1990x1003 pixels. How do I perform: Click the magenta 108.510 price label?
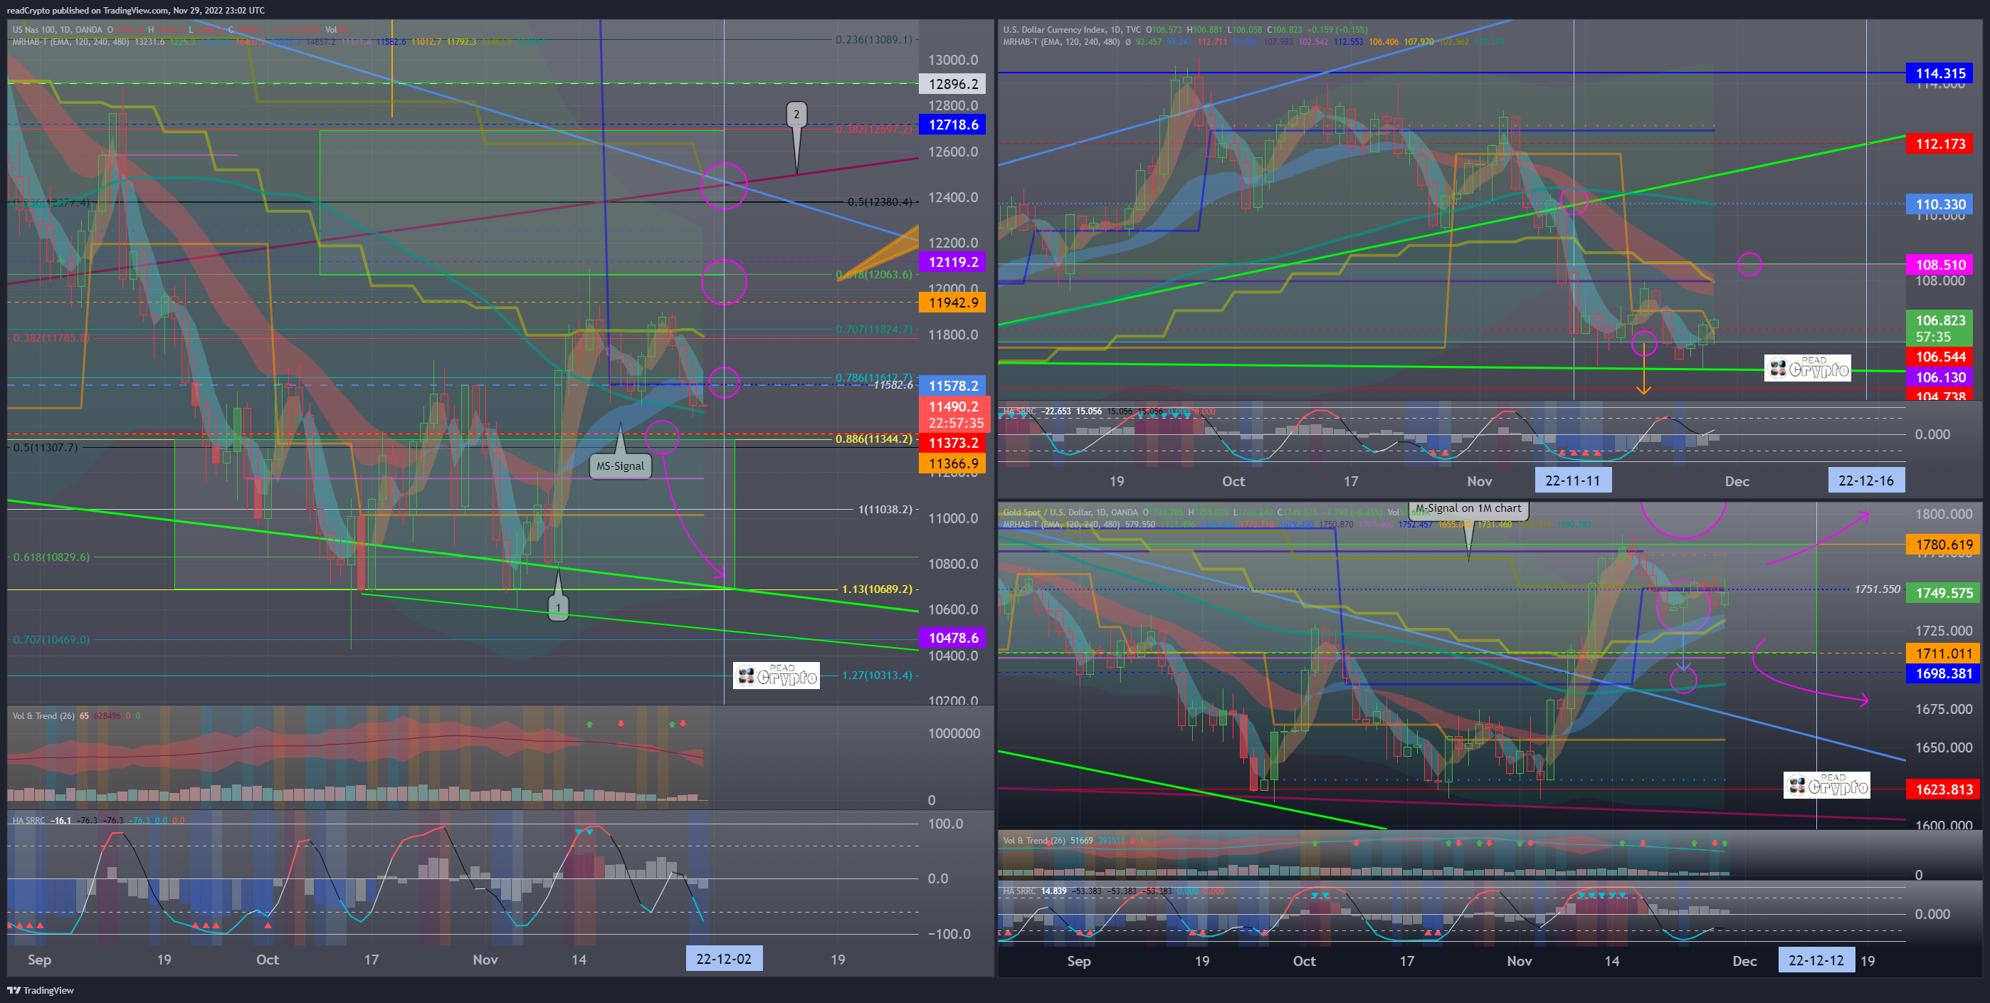(1939, 264)
